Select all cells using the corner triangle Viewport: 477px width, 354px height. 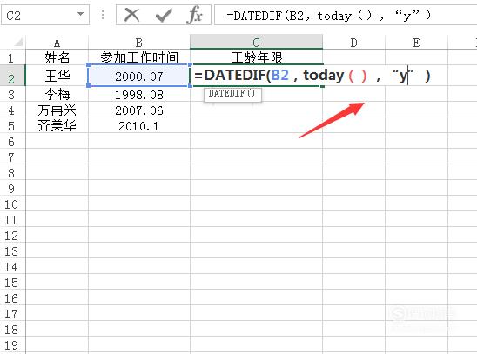click(18, 42)
